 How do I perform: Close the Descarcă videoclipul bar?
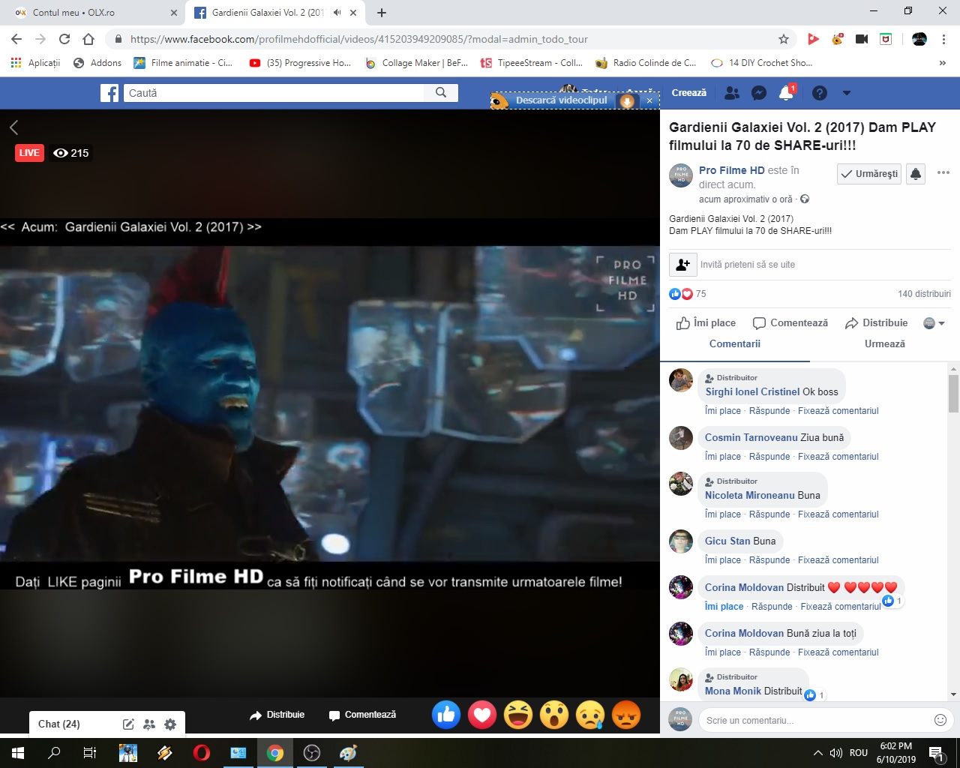click(649, 100)
